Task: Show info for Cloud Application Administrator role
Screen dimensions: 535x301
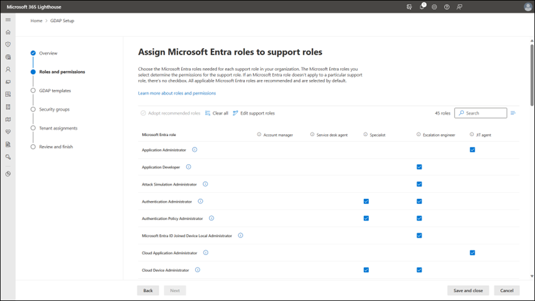Action: pos(205,253)
